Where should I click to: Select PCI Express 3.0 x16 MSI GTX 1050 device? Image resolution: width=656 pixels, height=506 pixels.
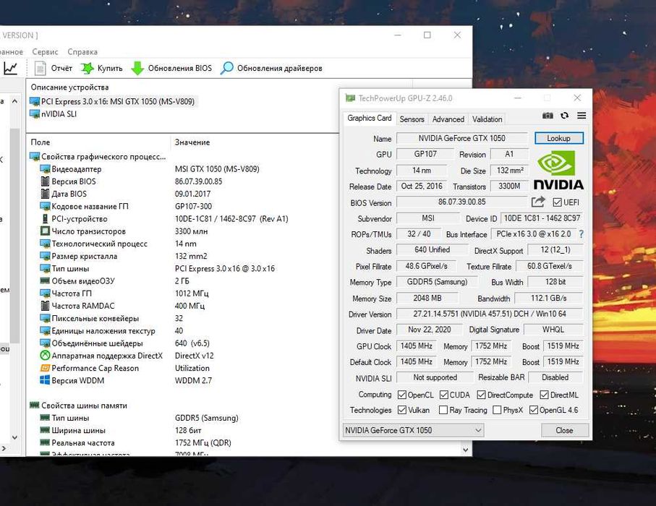[x=112, y=102]
